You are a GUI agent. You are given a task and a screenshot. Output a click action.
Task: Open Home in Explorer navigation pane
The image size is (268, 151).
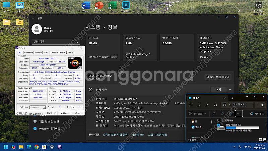[x=195, y=121]
